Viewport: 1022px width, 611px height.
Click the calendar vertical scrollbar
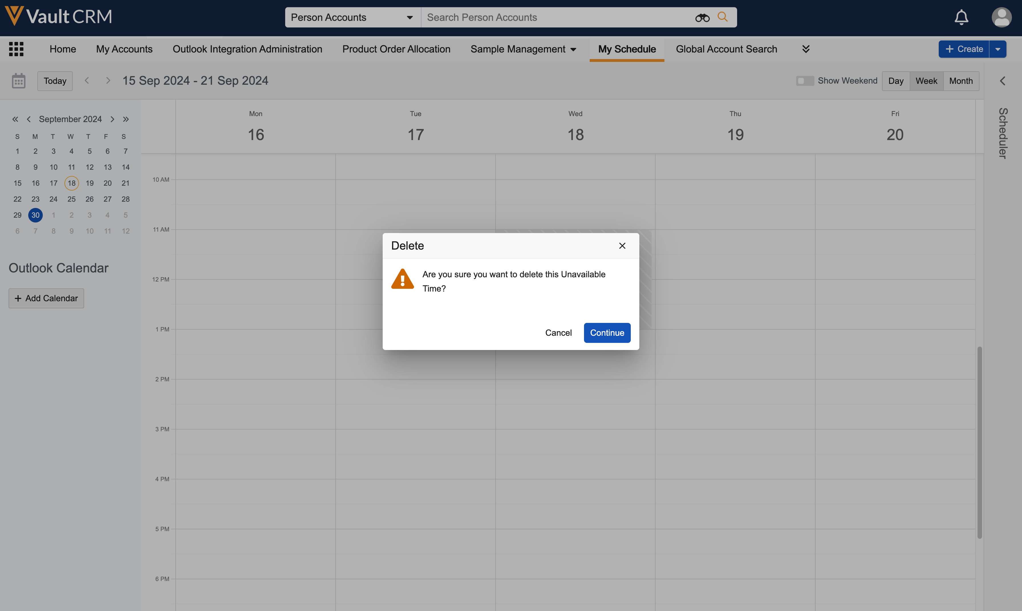click(979, 443)
